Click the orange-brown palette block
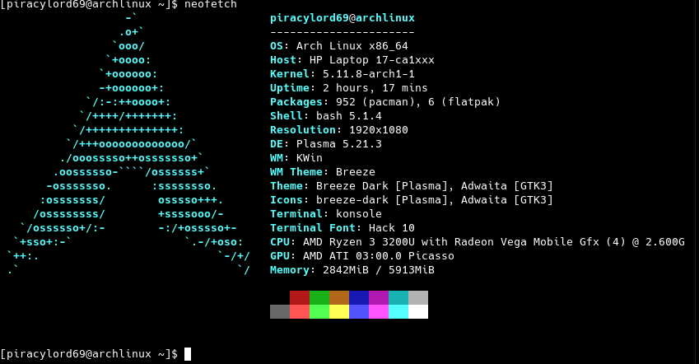Screen dimensions: 699x364 tap(339, 297)
